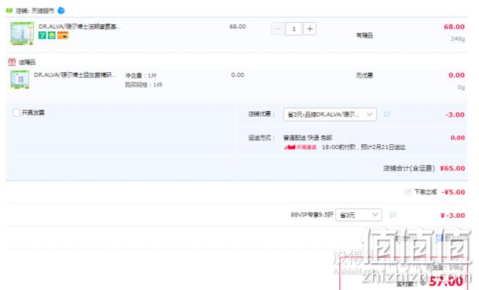Viewport: 479px width, 290px height.
Task: Check the invoice checkbox 开具发票
Action: click(16, 113)
